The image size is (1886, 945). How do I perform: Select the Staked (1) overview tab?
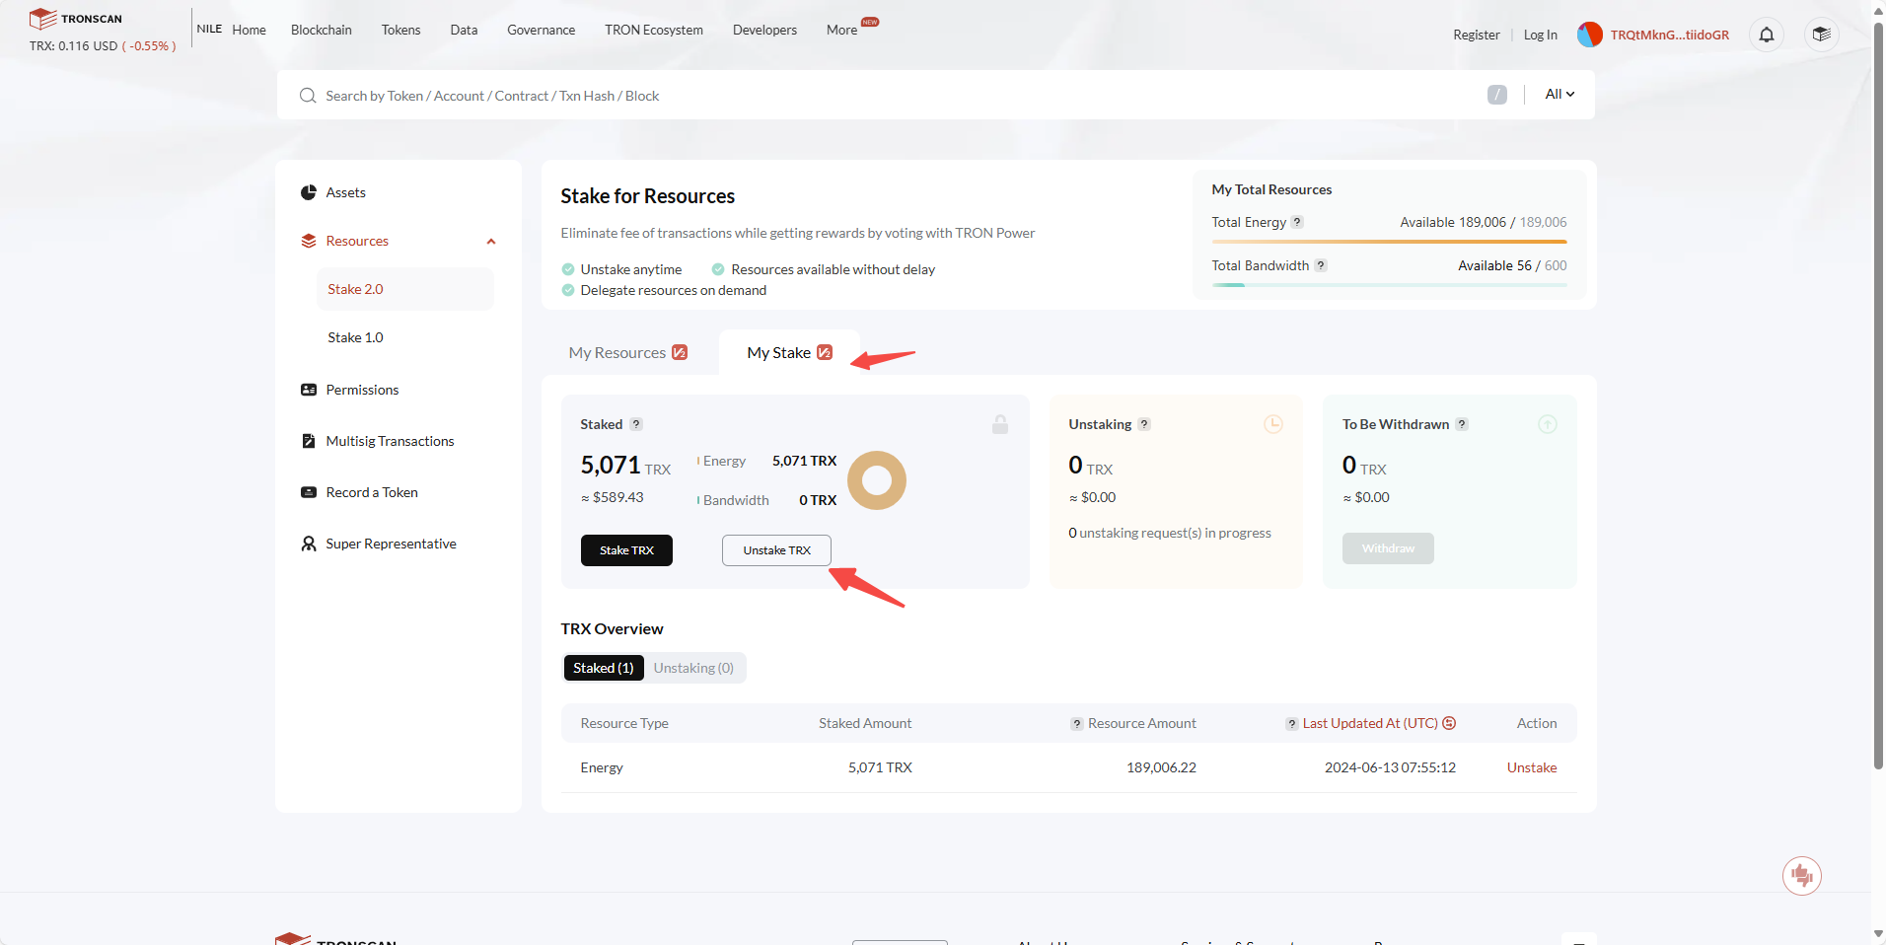click(x=604, y=668)
